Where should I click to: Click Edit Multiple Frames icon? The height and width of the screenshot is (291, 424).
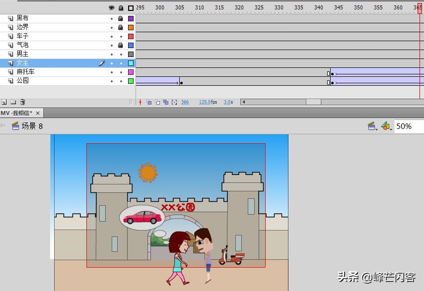coord(166,102)
